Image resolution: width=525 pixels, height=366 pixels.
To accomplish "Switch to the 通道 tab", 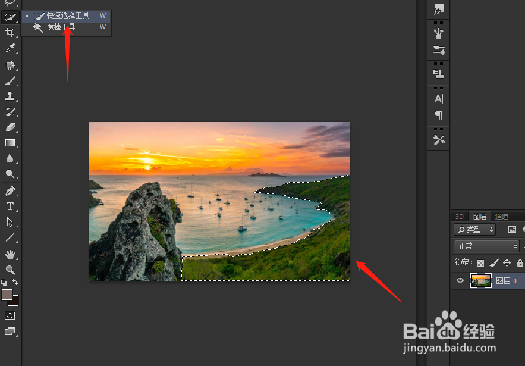I will click(x=502, y=217).
